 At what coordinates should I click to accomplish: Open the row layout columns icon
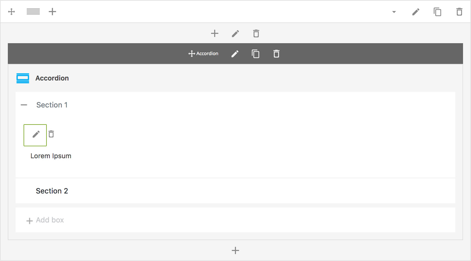[x=33, y=12]
